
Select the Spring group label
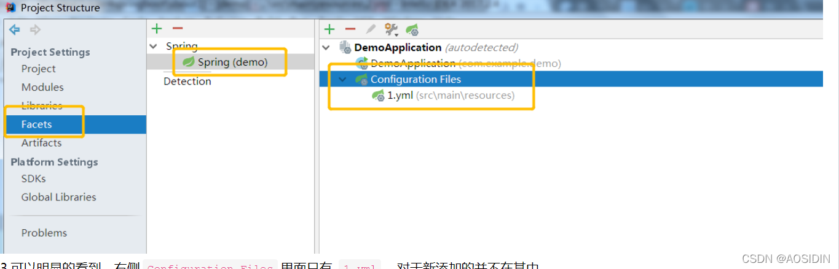point(182,46)
